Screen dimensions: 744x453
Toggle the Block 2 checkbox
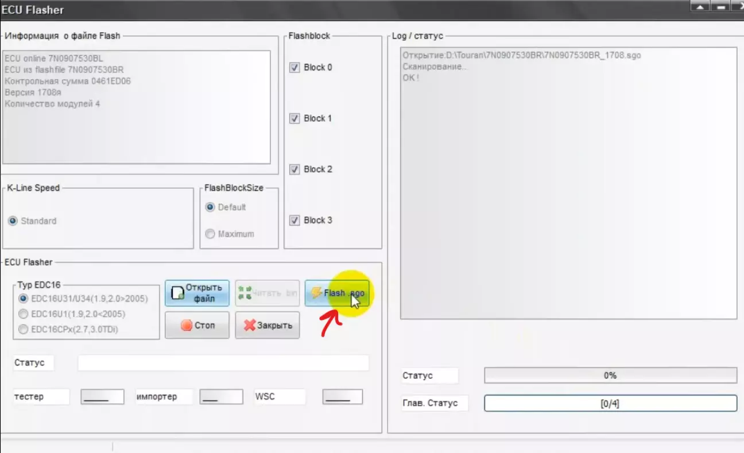coord(295,169)
